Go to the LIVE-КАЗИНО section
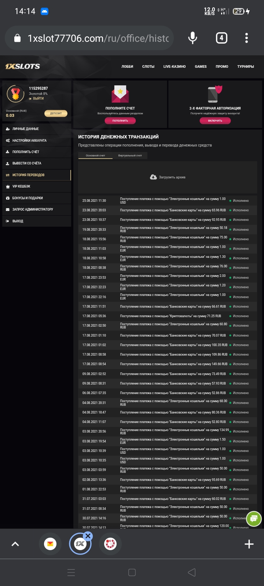The width and height of the screenshot is (264, 586). [x=175, y=67]
